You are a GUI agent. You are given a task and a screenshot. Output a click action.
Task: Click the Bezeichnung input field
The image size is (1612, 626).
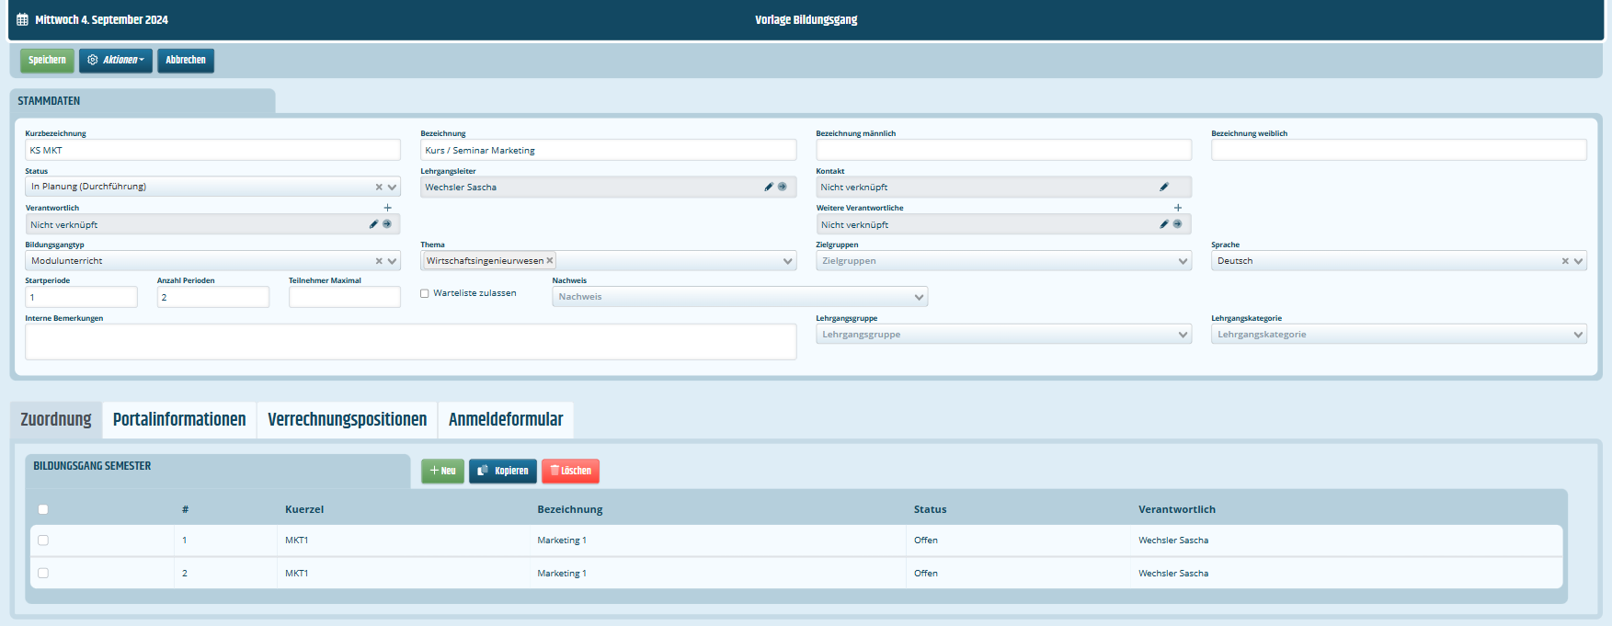click(x=608, y=150)
